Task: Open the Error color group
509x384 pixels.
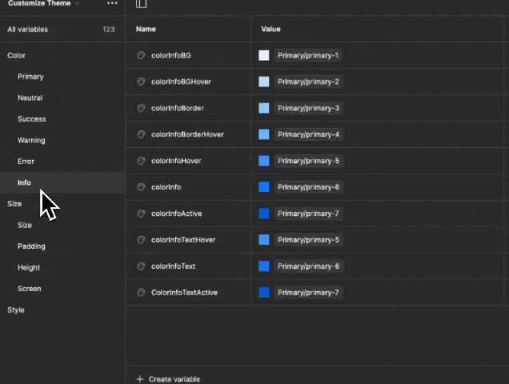Action: click(26, 162)
